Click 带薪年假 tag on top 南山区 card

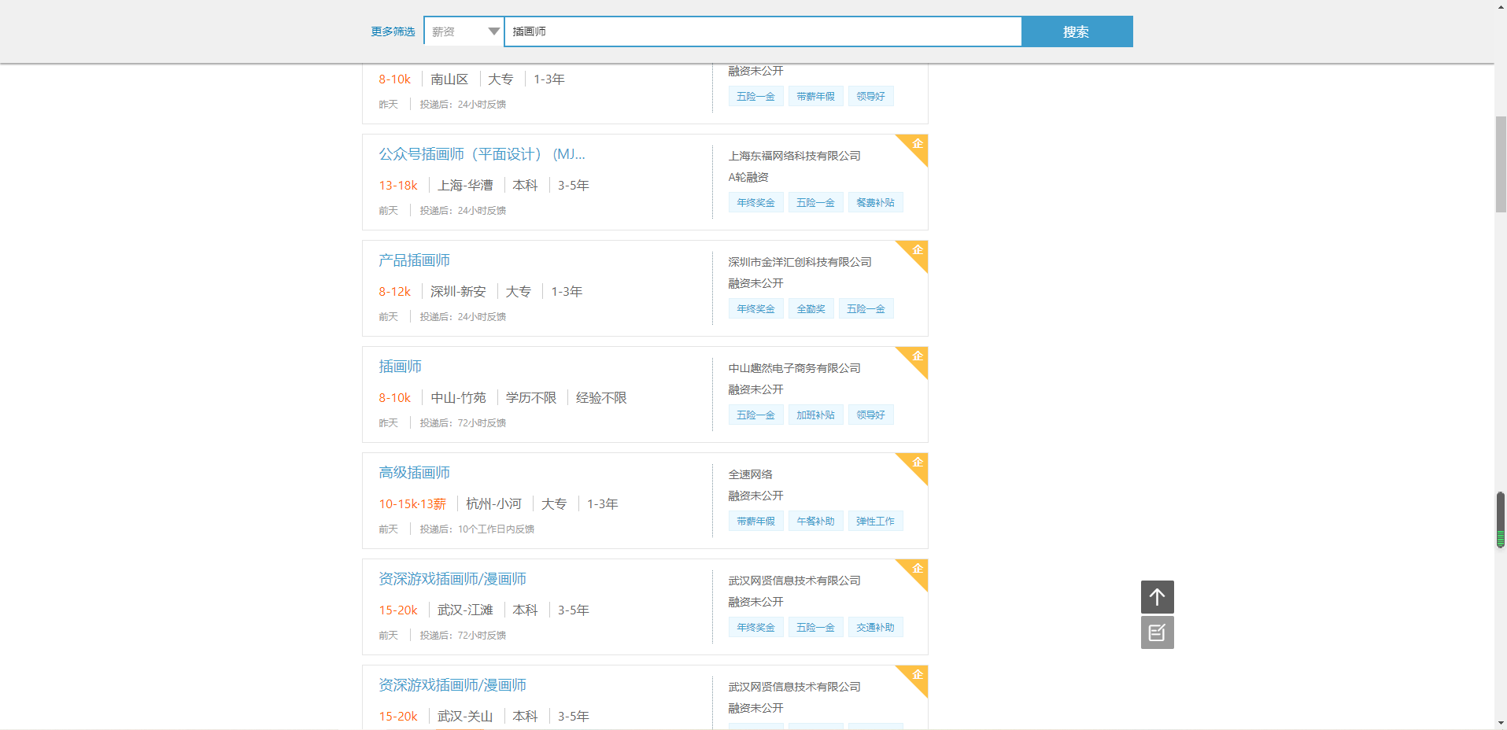[815, 97]
